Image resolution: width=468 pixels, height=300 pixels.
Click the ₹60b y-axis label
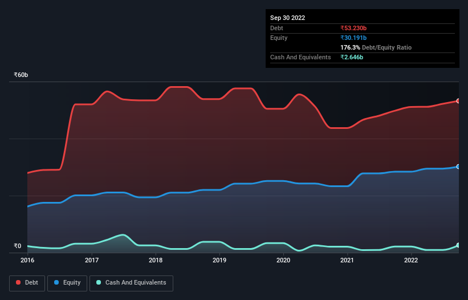click(x=21, y=75)
